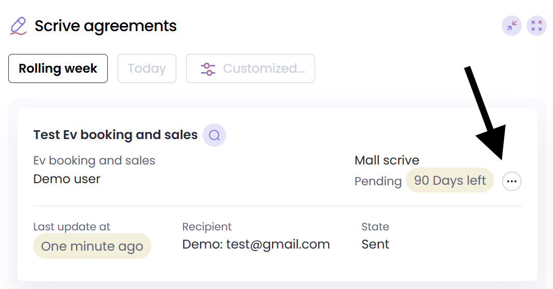Click the 90 Days left badge
Screen dimensions: 553x289
pos(450,180)
